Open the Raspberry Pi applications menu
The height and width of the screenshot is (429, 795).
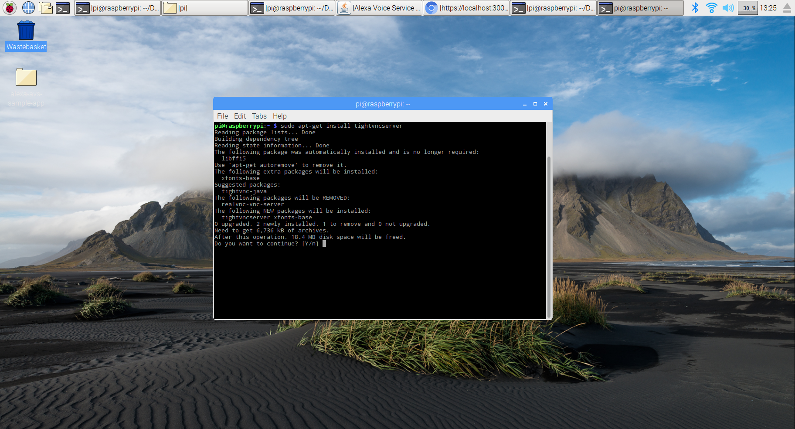point(9,7)
